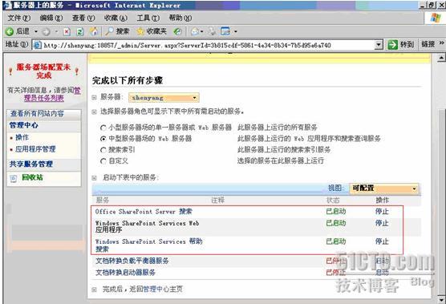
Task: Select the 自定义 radio button
Action: point(103,161)
